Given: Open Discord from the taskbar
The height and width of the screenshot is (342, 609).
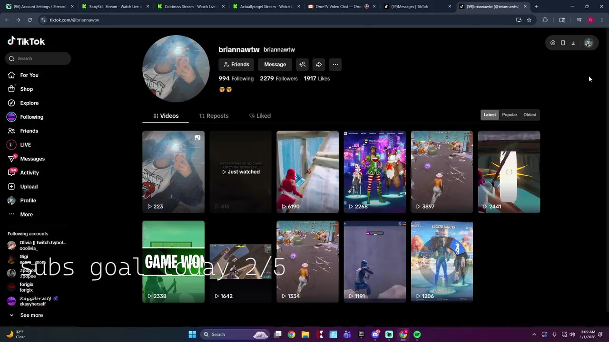Looking at the screenshot, I should (x=375, y=334).
